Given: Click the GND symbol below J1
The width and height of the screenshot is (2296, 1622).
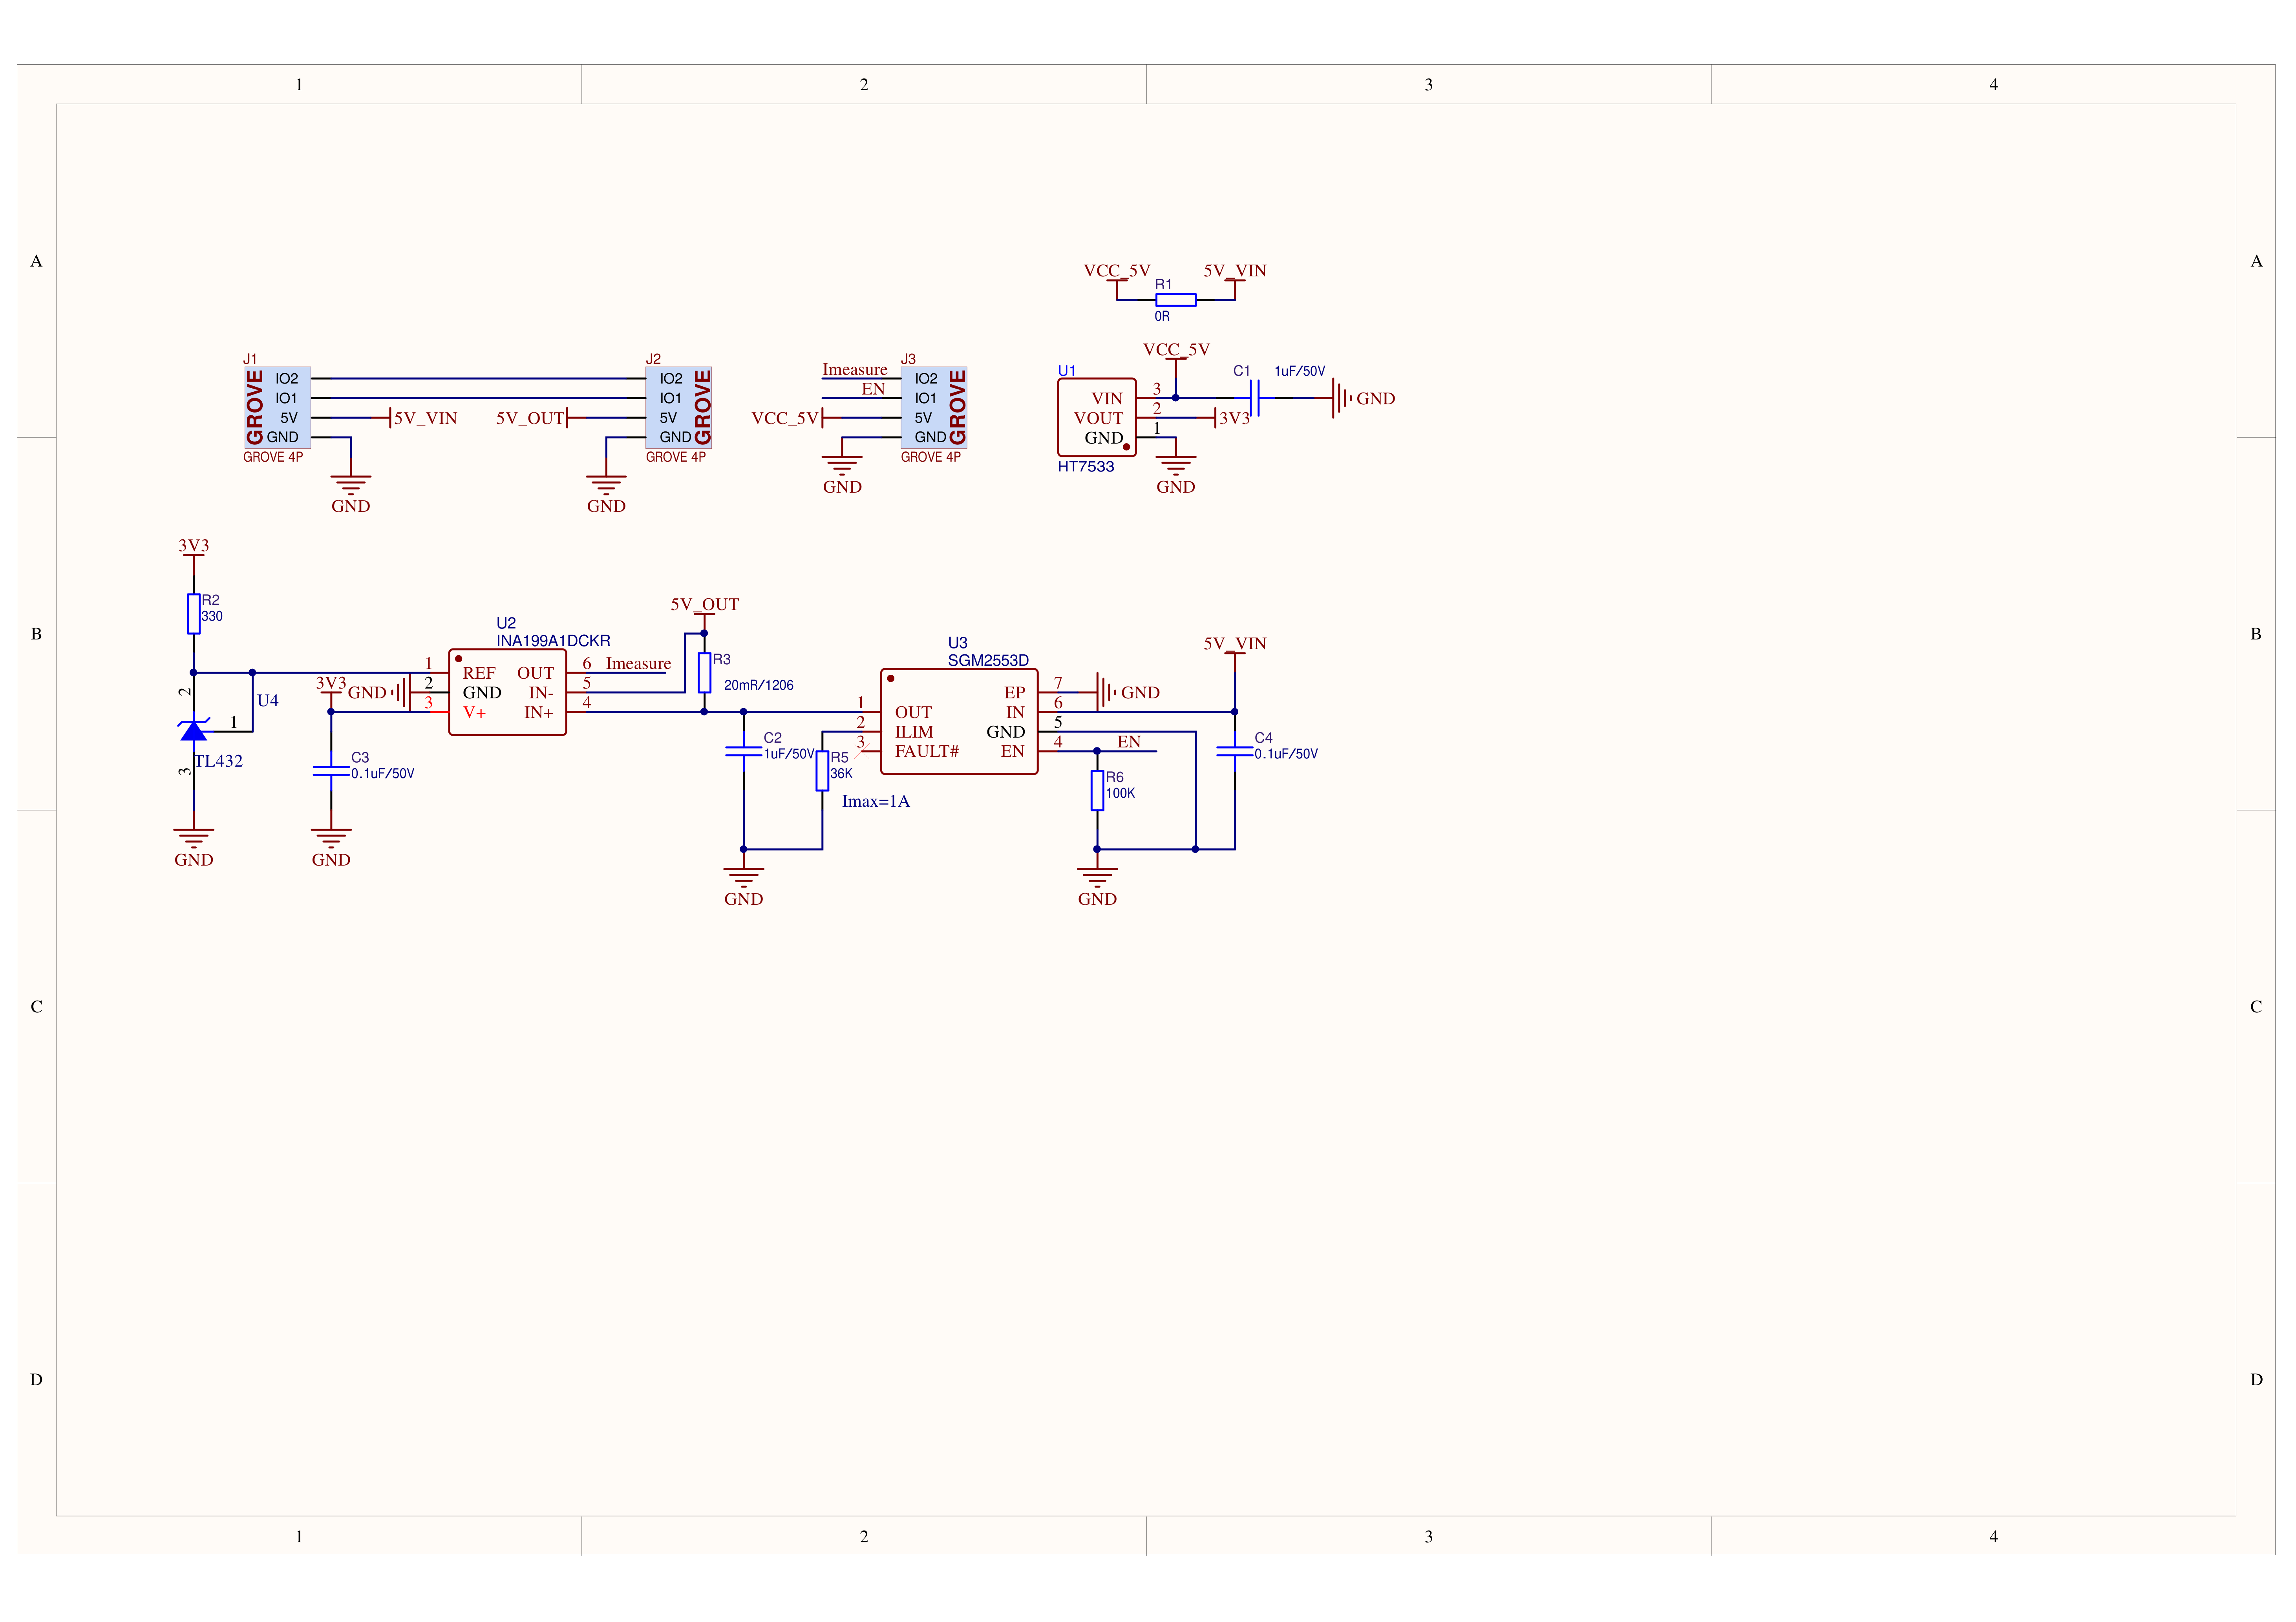Looking at the screenshot, I should point(351,486).
